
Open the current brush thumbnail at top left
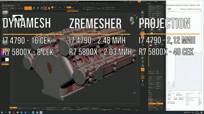click(x=5, y=13)
